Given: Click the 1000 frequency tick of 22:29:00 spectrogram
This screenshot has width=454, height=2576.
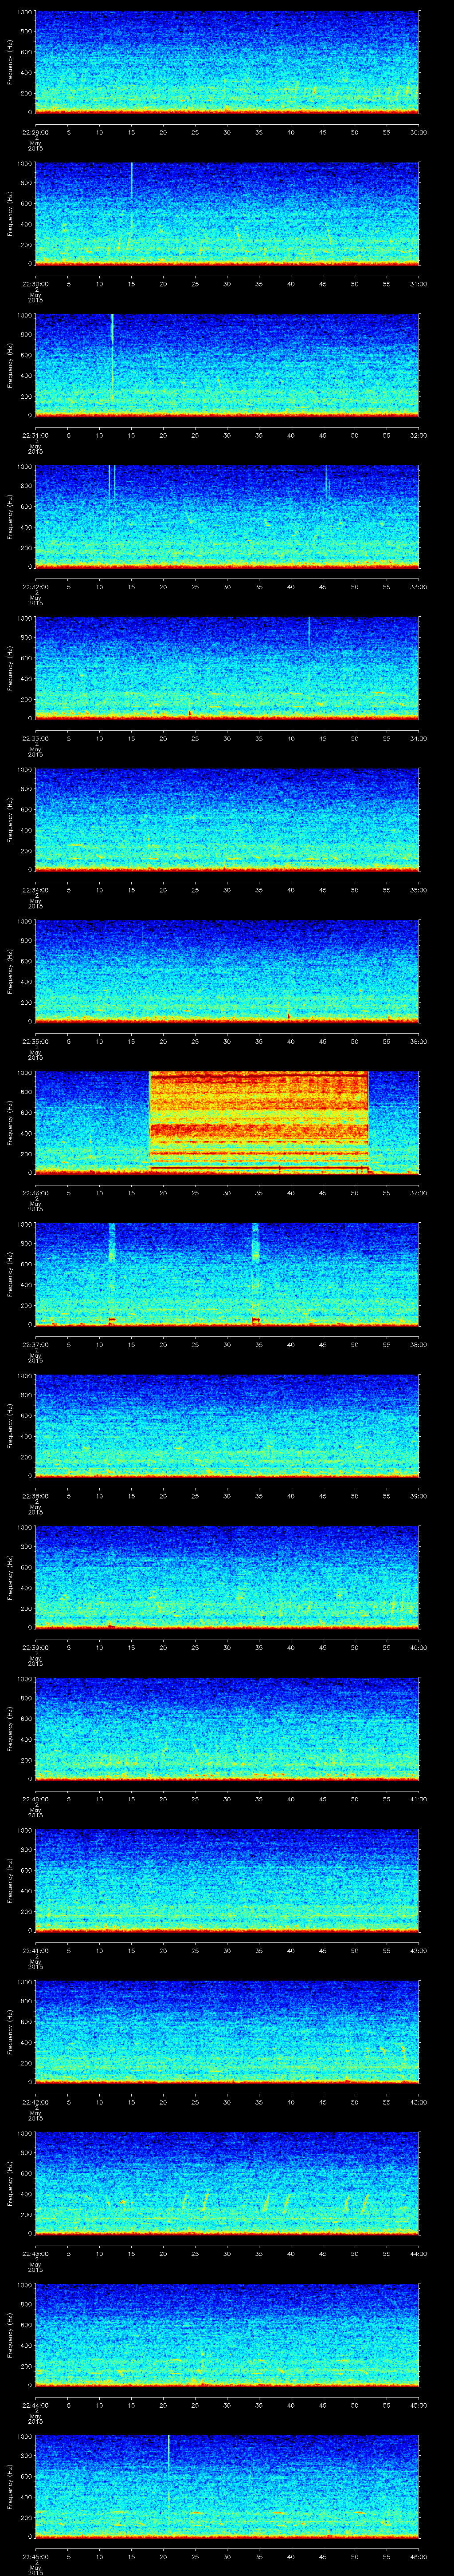Looking at the screenshot, I should pos(24,12).
